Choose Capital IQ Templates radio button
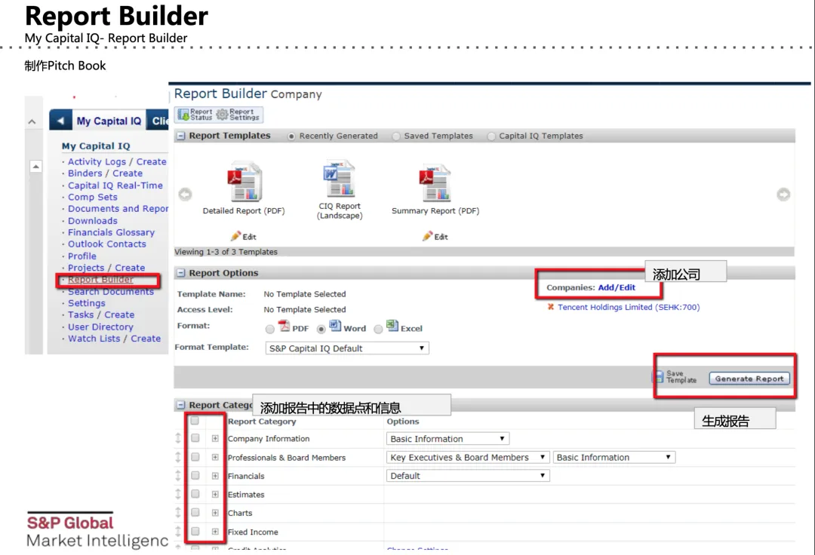The width and height of the screenshot is (815, 555). [491, 136]
